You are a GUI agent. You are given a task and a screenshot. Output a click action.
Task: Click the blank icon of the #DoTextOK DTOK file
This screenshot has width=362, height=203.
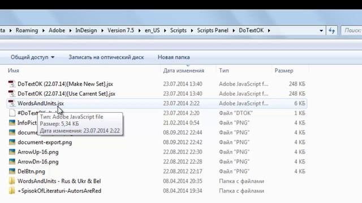(x=12, y=113)
